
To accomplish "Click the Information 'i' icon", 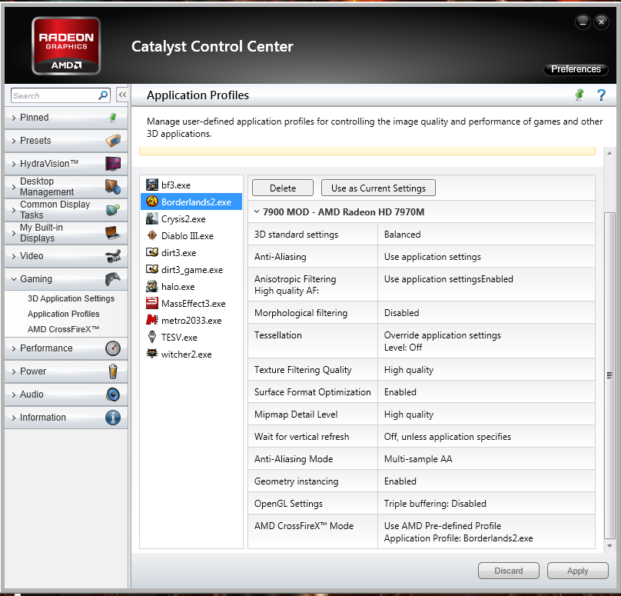I will tap(113, 418).
